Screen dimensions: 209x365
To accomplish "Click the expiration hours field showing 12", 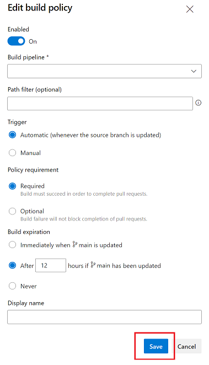I will 51,265.
